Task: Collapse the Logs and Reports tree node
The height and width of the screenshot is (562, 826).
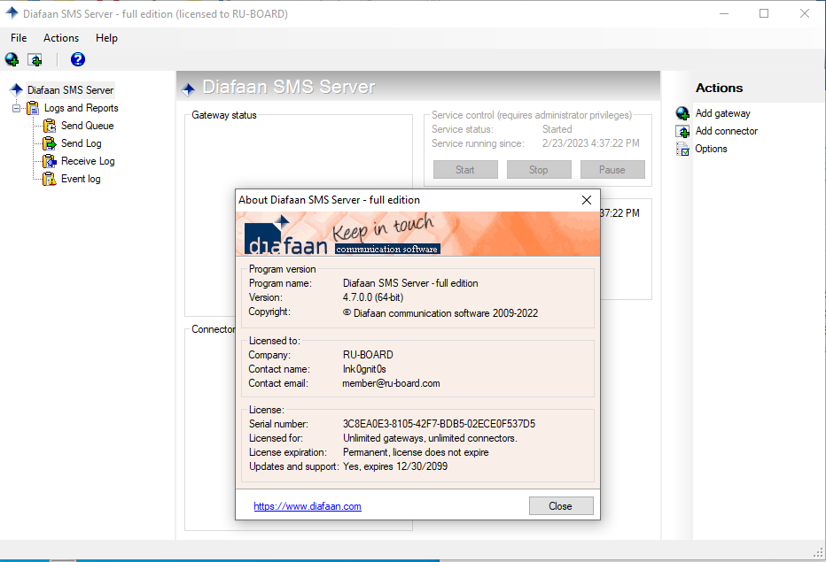Action: 16,108
